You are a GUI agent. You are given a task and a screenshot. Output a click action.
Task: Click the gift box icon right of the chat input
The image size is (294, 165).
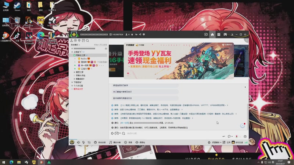[x=245, y=136]
